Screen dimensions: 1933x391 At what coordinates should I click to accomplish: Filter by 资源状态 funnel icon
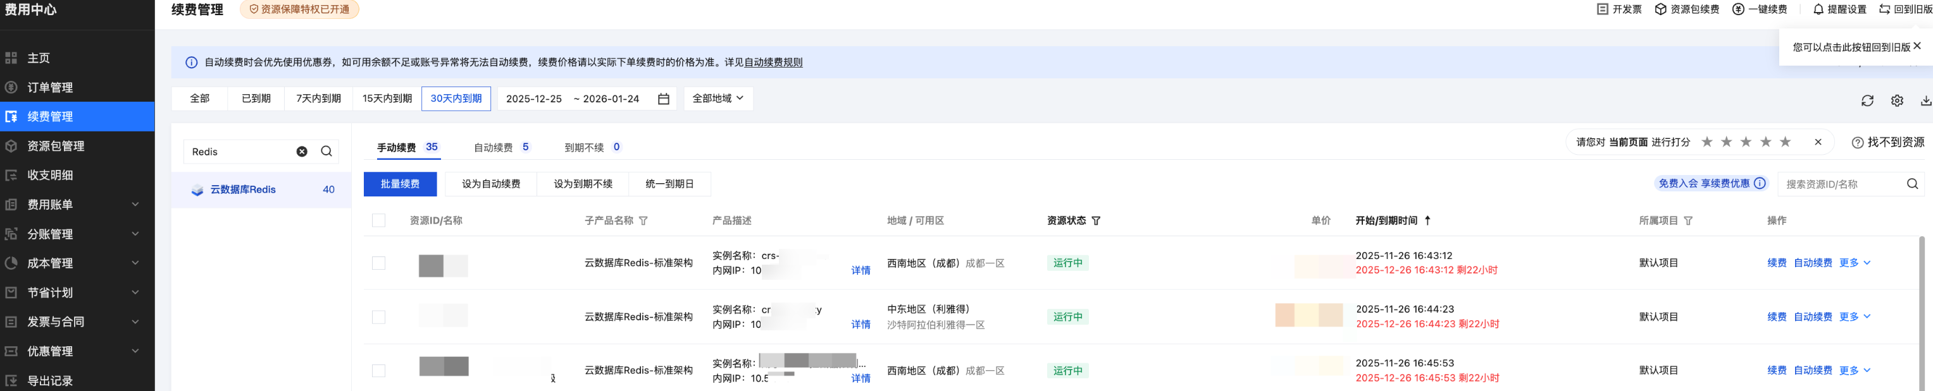point(1095,221)
